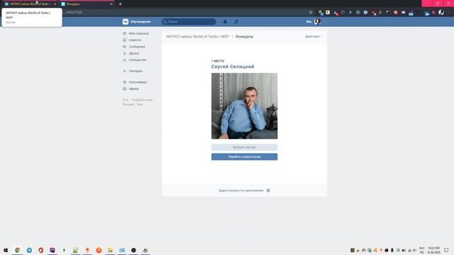Click the blue Перейти к результатам button
This screenshot has width=454, height=255.
[x=244, y=157]
